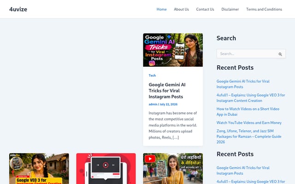Open Zong, Ufone, Telenor, Jazz SIM Packages link

249,136
